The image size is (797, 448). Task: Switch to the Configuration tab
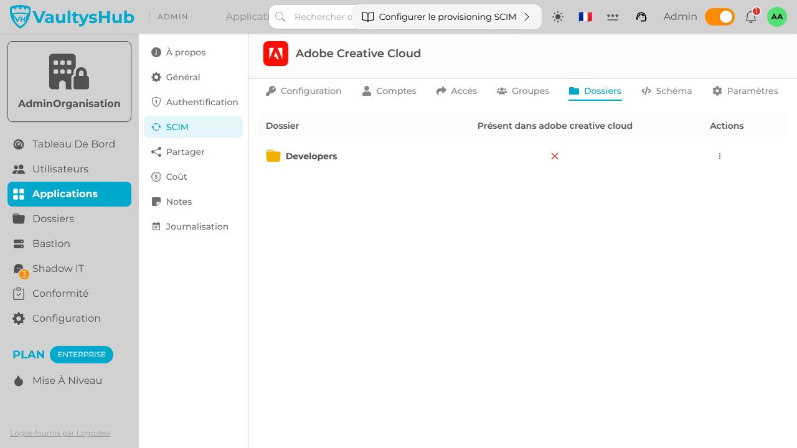(x=304, y=91)
